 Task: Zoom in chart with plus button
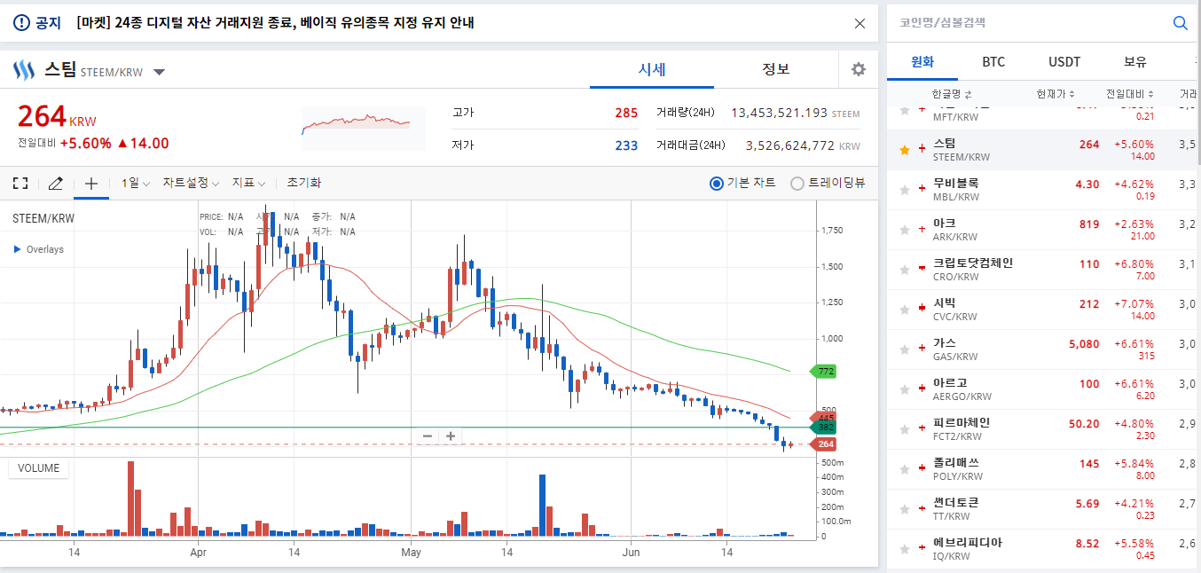(x=451, y=436)
